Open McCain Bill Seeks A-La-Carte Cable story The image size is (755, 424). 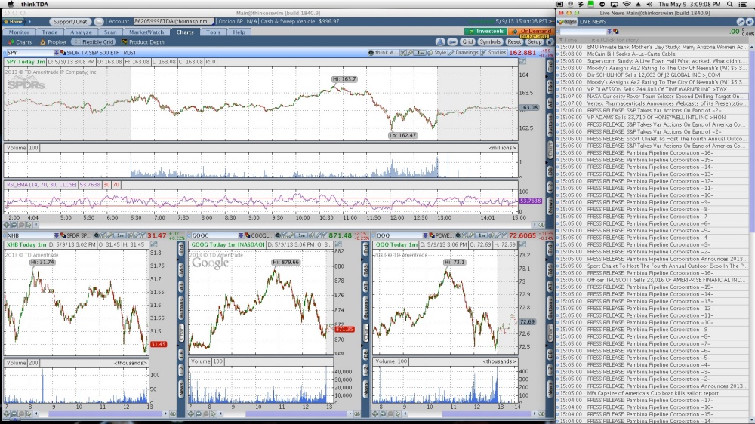pos(631,54)
